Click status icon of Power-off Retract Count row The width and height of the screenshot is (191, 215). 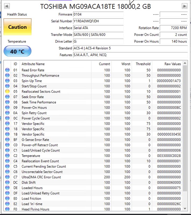8,145
